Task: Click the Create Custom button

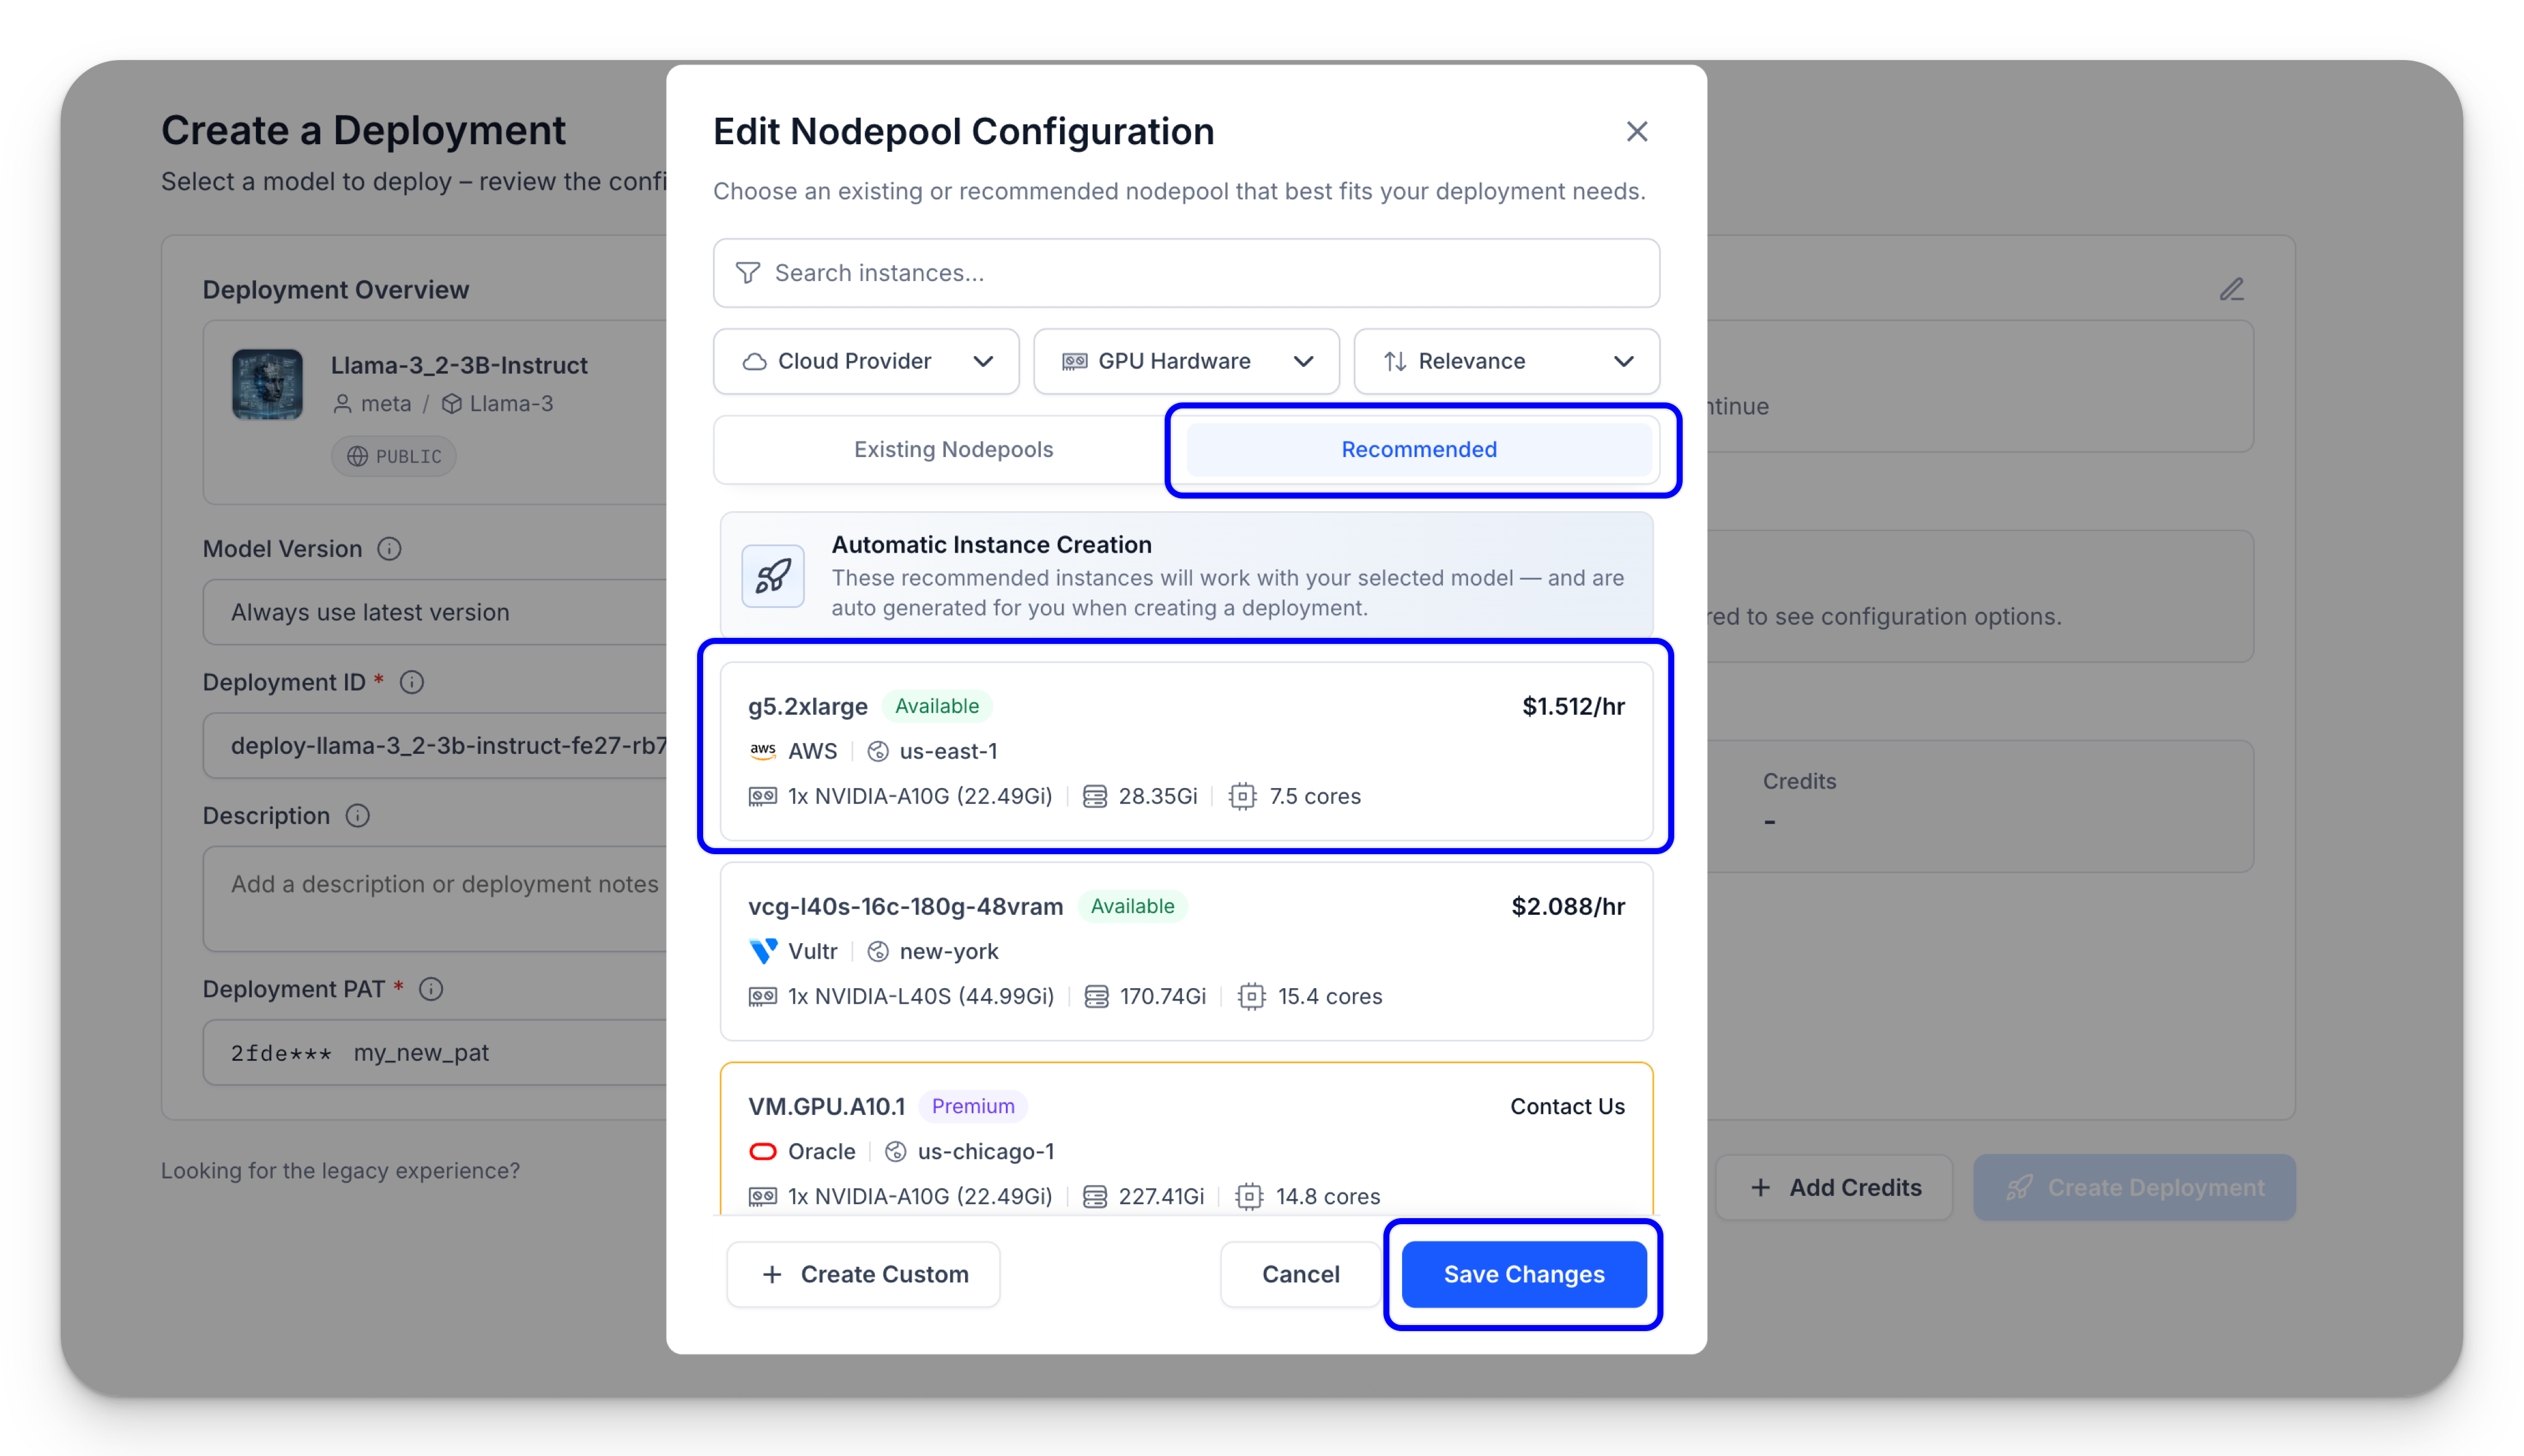Action: 864,1274
